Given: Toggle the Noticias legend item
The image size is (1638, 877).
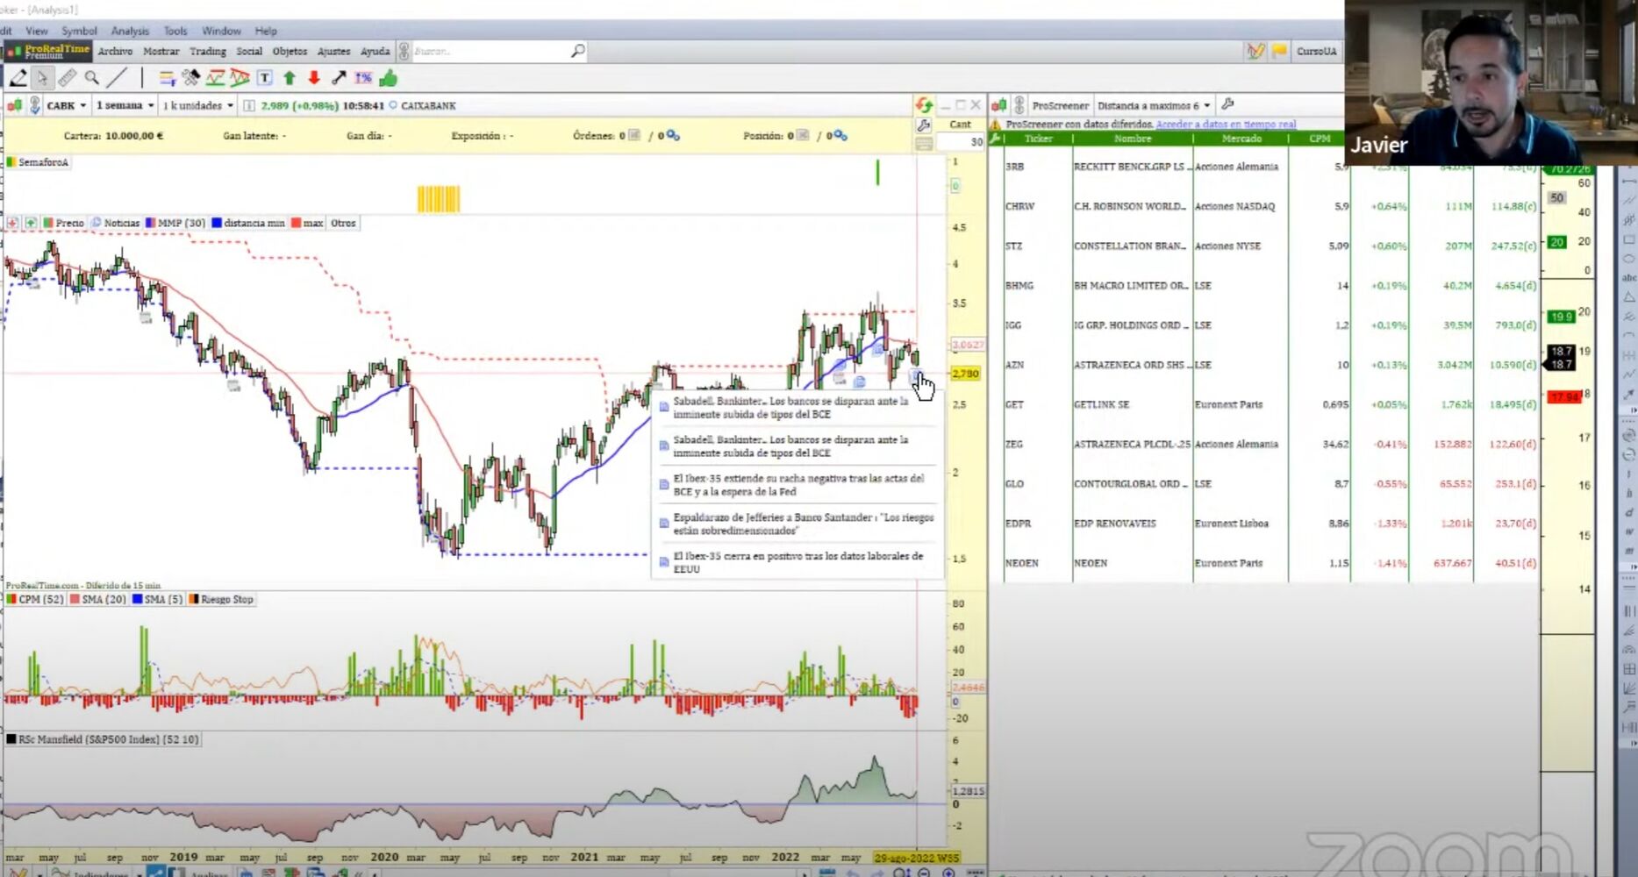Looking at the screenshot, I should [x=116, y=223].
